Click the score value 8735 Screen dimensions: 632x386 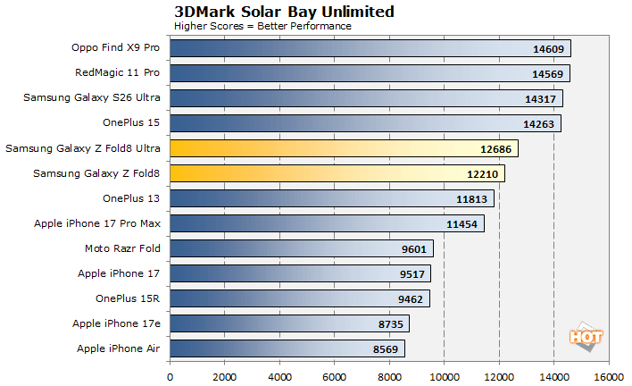coord(391,324)
